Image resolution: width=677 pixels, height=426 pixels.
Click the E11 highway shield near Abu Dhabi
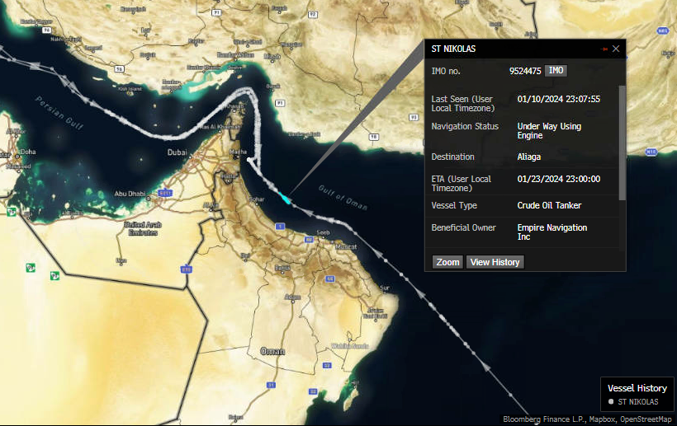pos(165,193)
